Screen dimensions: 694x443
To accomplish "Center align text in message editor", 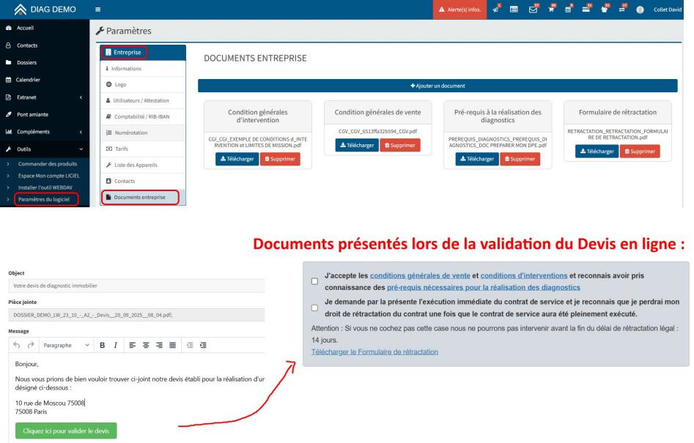I will pos(146,345).
